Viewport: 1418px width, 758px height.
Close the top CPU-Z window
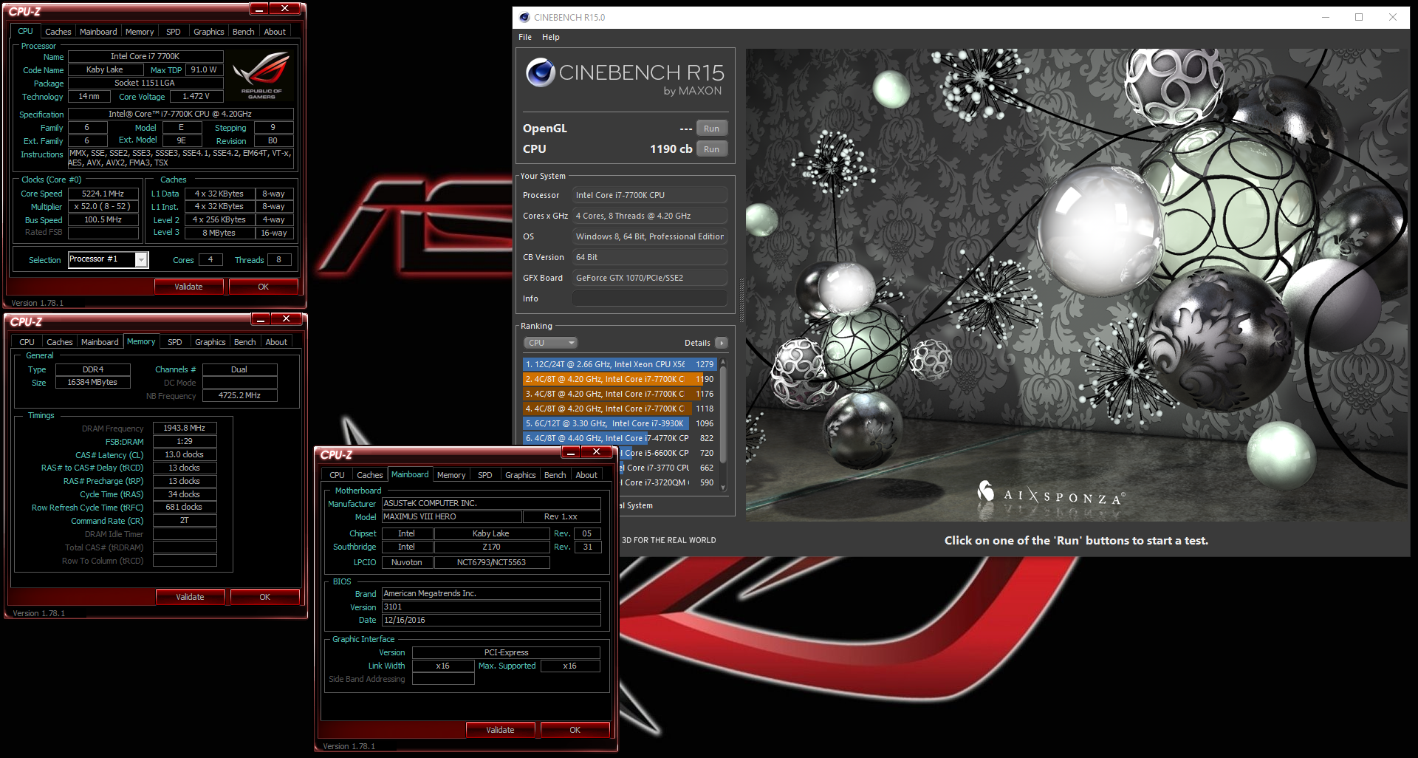(284, 8)
